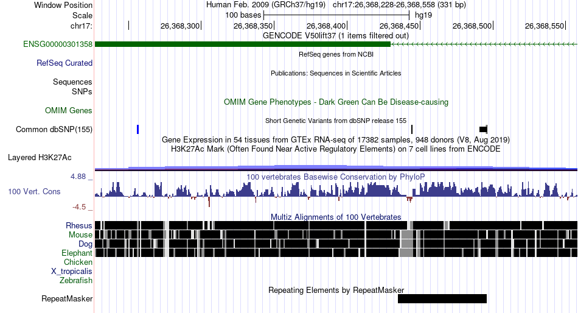The width and height of the screenshot is (578, 313).
Task: Click the OMIM Gene Phenotypes title text
Action: coord(336,102)
